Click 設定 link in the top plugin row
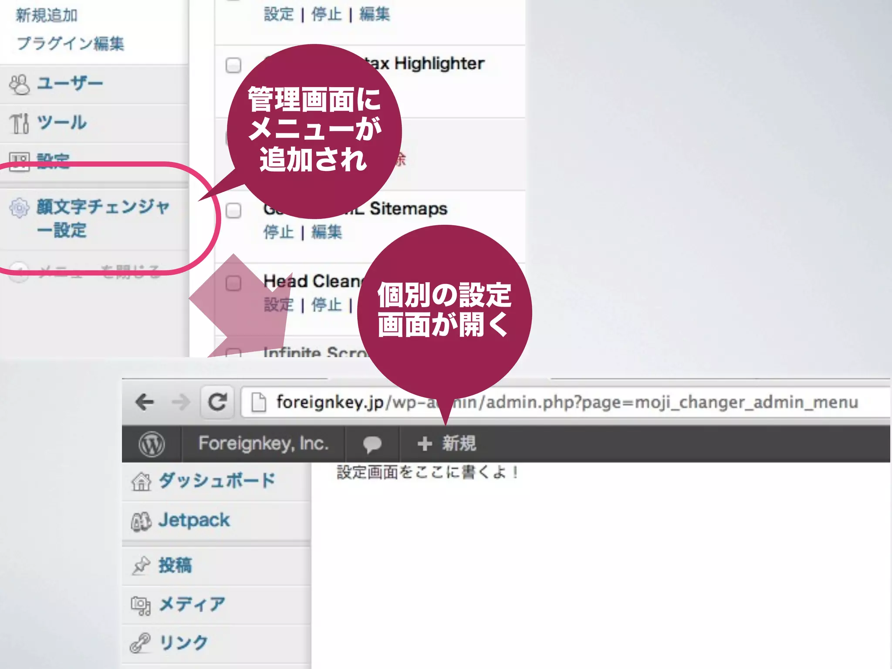 (x=279, y=14)
